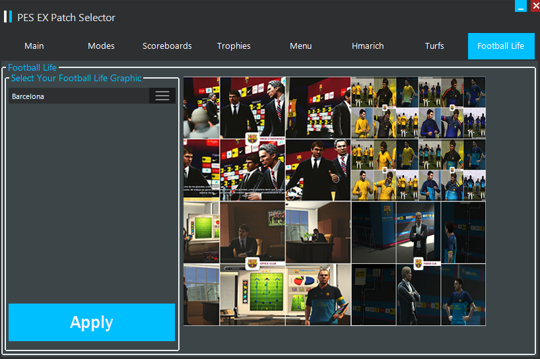
Task: Expand the graphic list via hamburger icon
Action: click(x=162, y=96)
